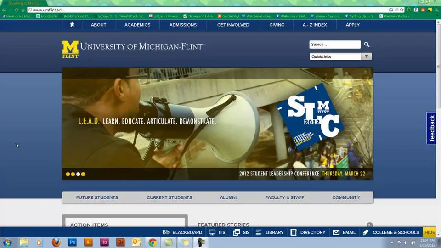Viewport: 441px width, 248px height.
Task: Hide the bottom quick toolbar
Action: click(430, 232)
